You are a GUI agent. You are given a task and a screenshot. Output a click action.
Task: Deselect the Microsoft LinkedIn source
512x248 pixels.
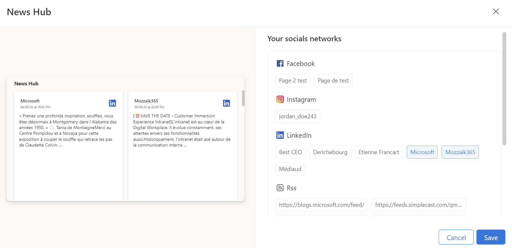click(x=422, y=152)
